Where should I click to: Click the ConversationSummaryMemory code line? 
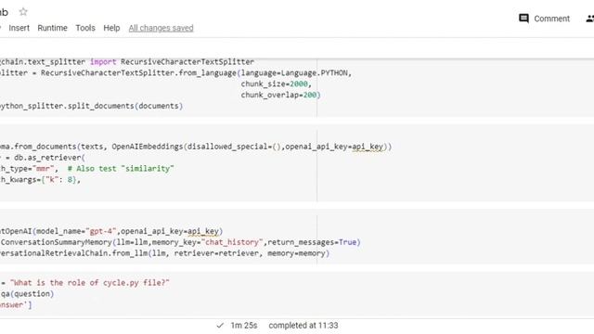(180, 242)
